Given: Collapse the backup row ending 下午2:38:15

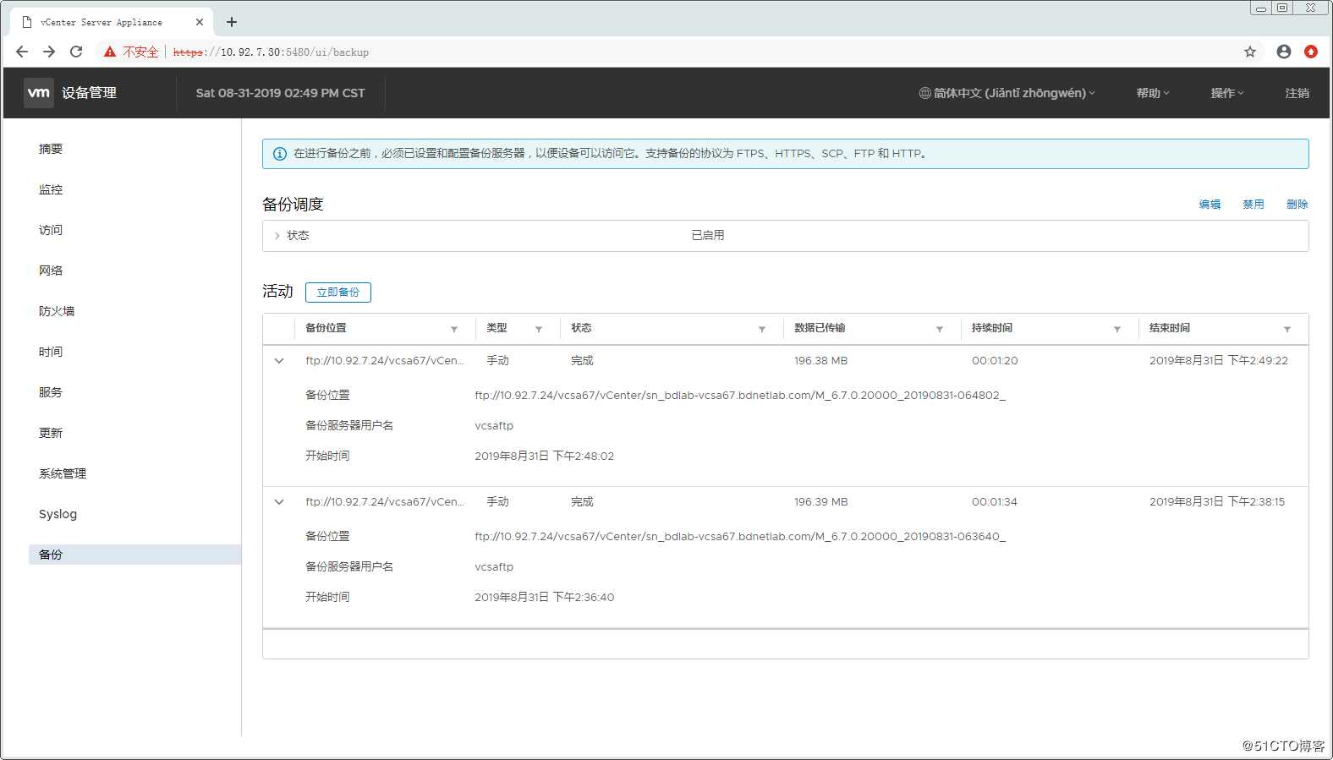Looking at the screenshot, I should tap(279, 502).
